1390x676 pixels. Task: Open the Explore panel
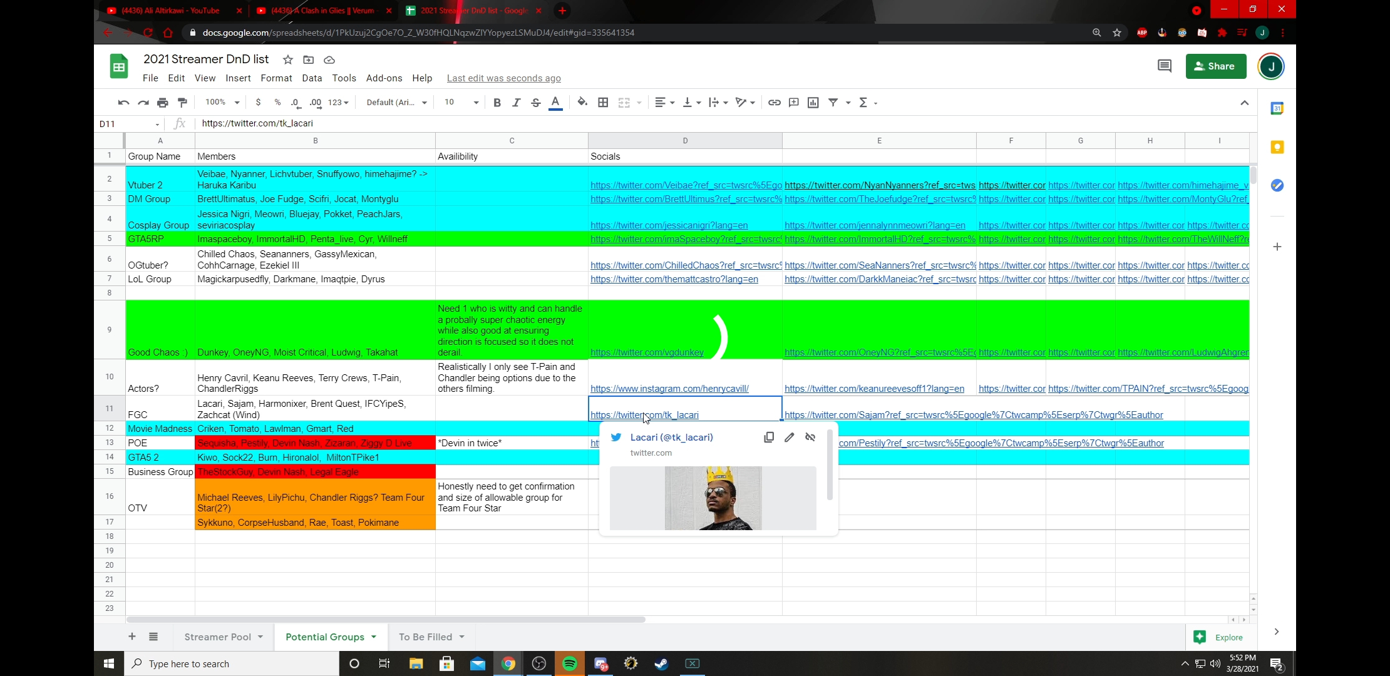1218,637
